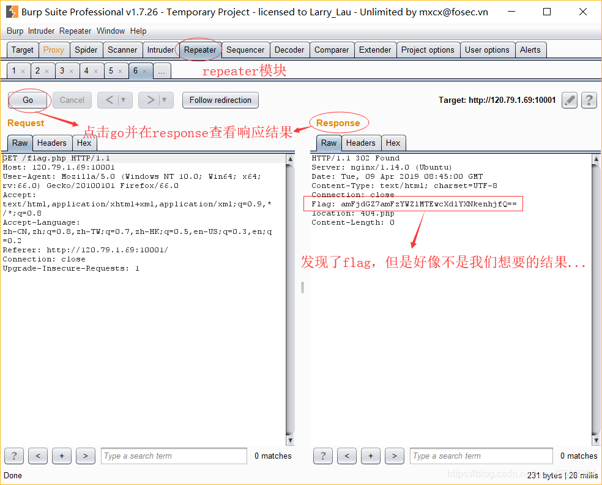This screenshot has width=602, height=485.
Task: Go to previous match in request search
Action: click(x=38, y=456)
